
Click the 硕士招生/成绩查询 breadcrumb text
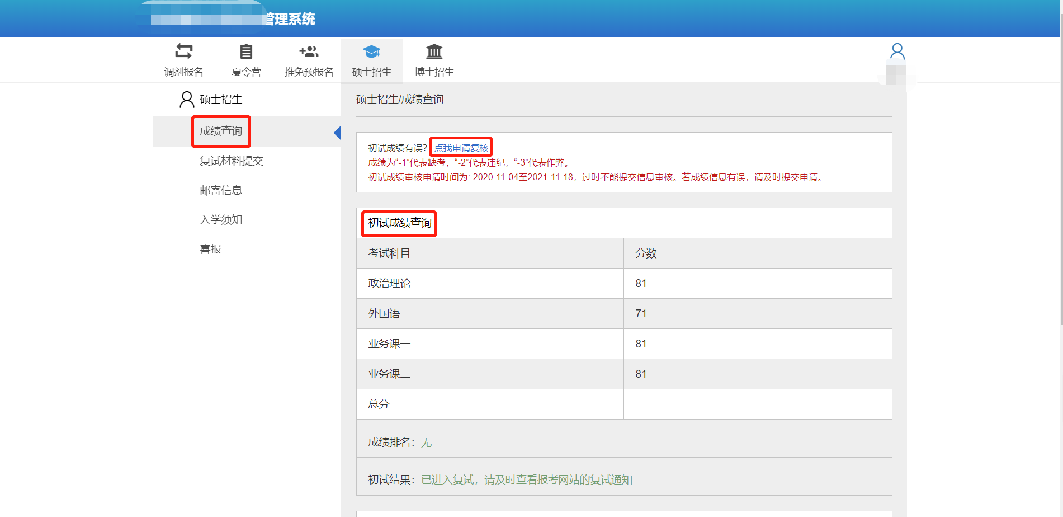(400, 100)
